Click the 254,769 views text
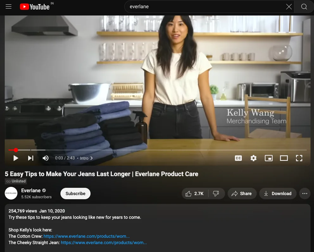314x252 pixels. pos(22,211)
